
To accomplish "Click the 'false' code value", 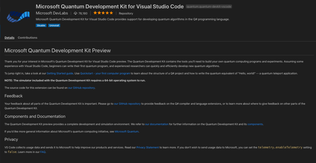I will coord(12,152).
